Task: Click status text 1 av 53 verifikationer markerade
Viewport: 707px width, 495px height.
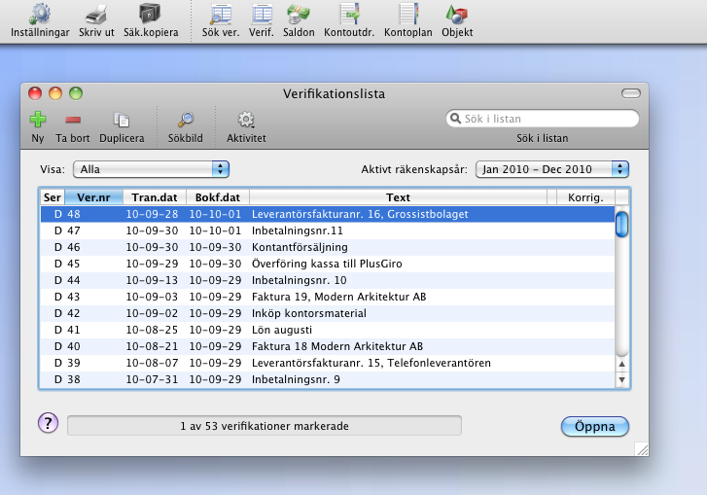Action: point(265,426)
